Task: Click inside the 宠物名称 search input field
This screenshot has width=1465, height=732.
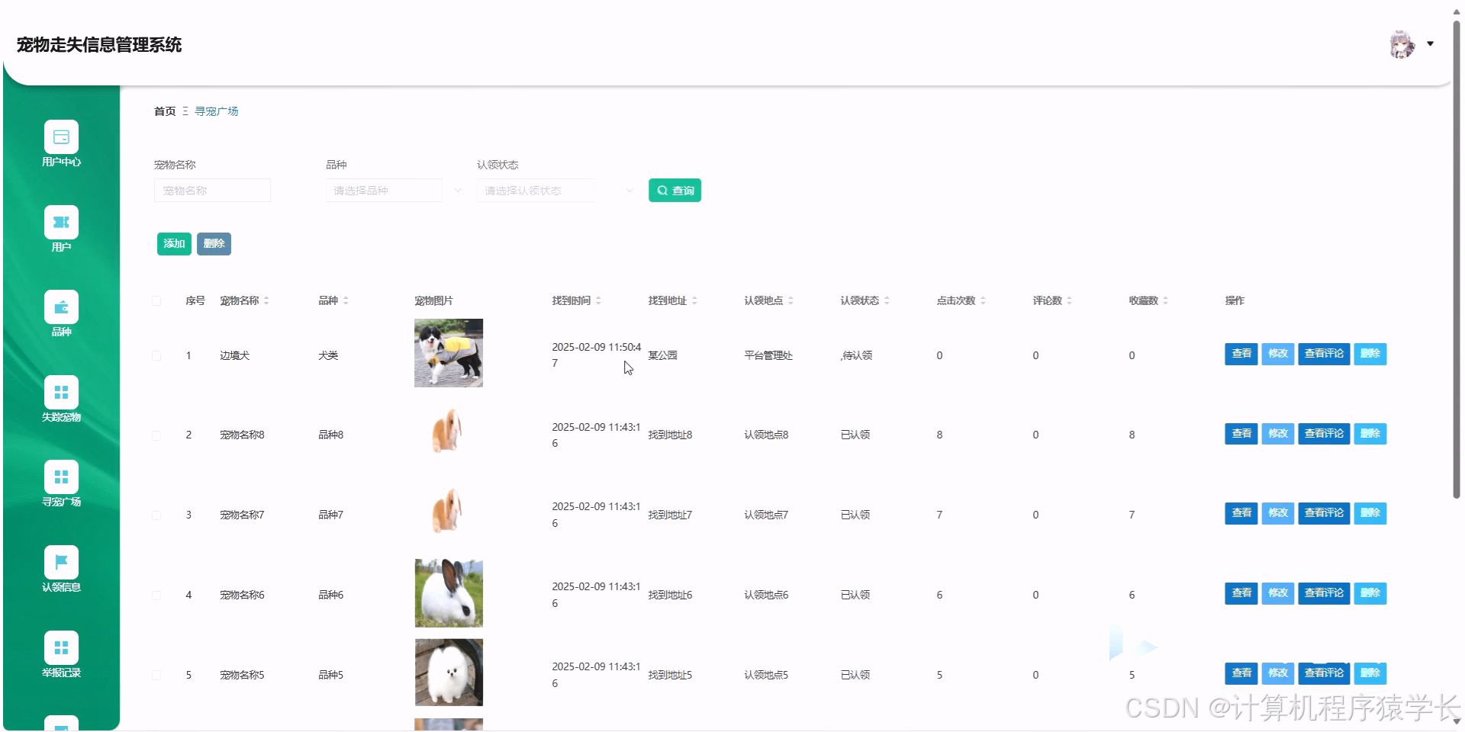Action: tap(212, 191)
